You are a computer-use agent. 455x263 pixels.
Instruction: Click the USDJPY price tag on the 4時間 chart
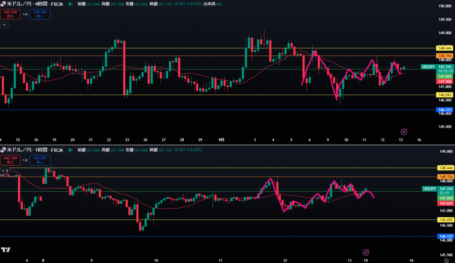(x=428, y=67)
